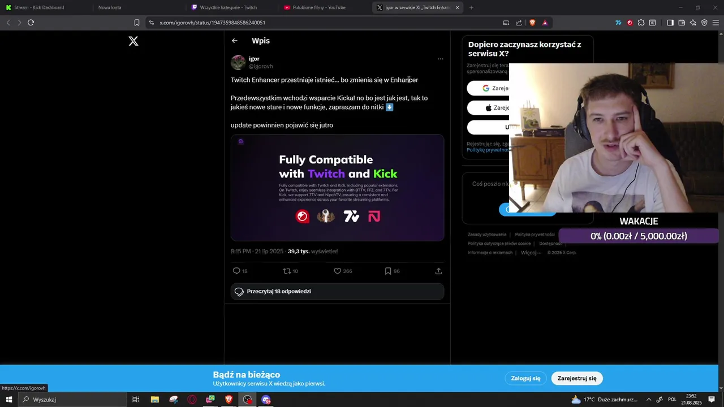This screenshot has height=407, width=724.
Task: Open the red Enhancer extension icon
Action: (x=630, y=23)
